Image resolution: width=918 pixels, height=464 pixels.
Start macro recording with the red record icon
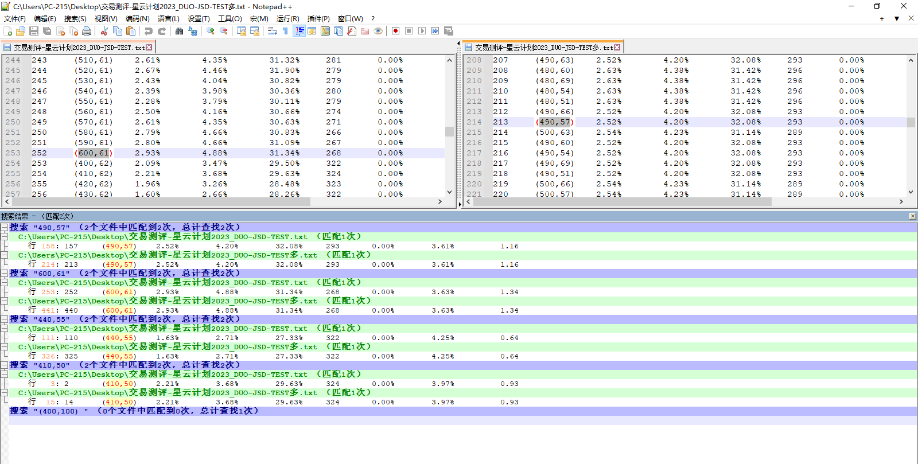[395, 31]
